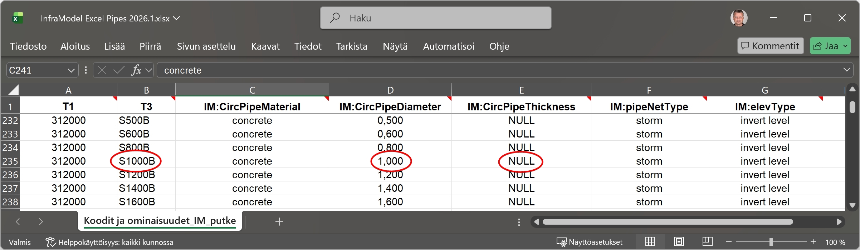Select cell with value 1,000
The image size is (860, 250).
click(390, 161)
